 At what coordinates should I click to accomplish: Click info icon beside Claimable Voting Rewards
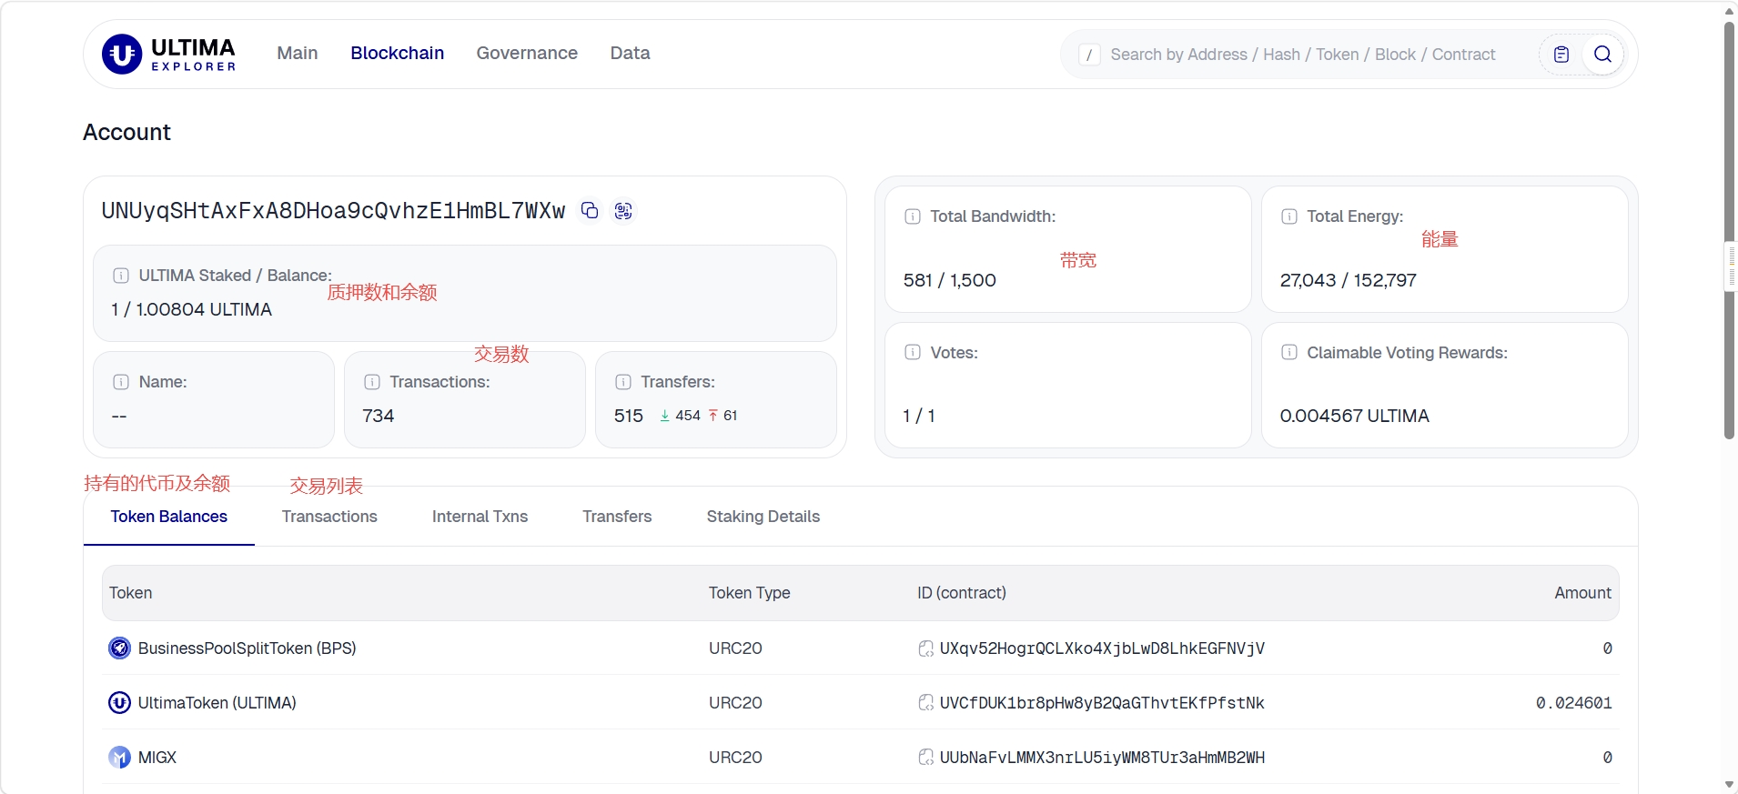[1289, 352]
